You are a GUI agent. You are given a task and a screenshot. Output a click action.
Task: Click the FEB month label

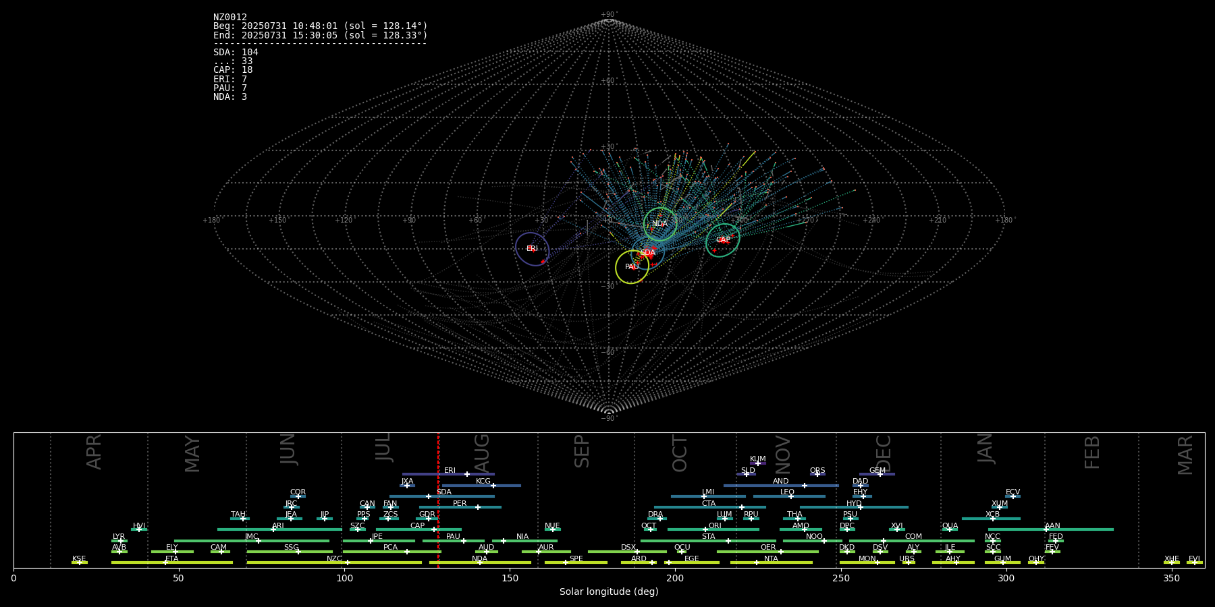click(x=1092, y=453)
